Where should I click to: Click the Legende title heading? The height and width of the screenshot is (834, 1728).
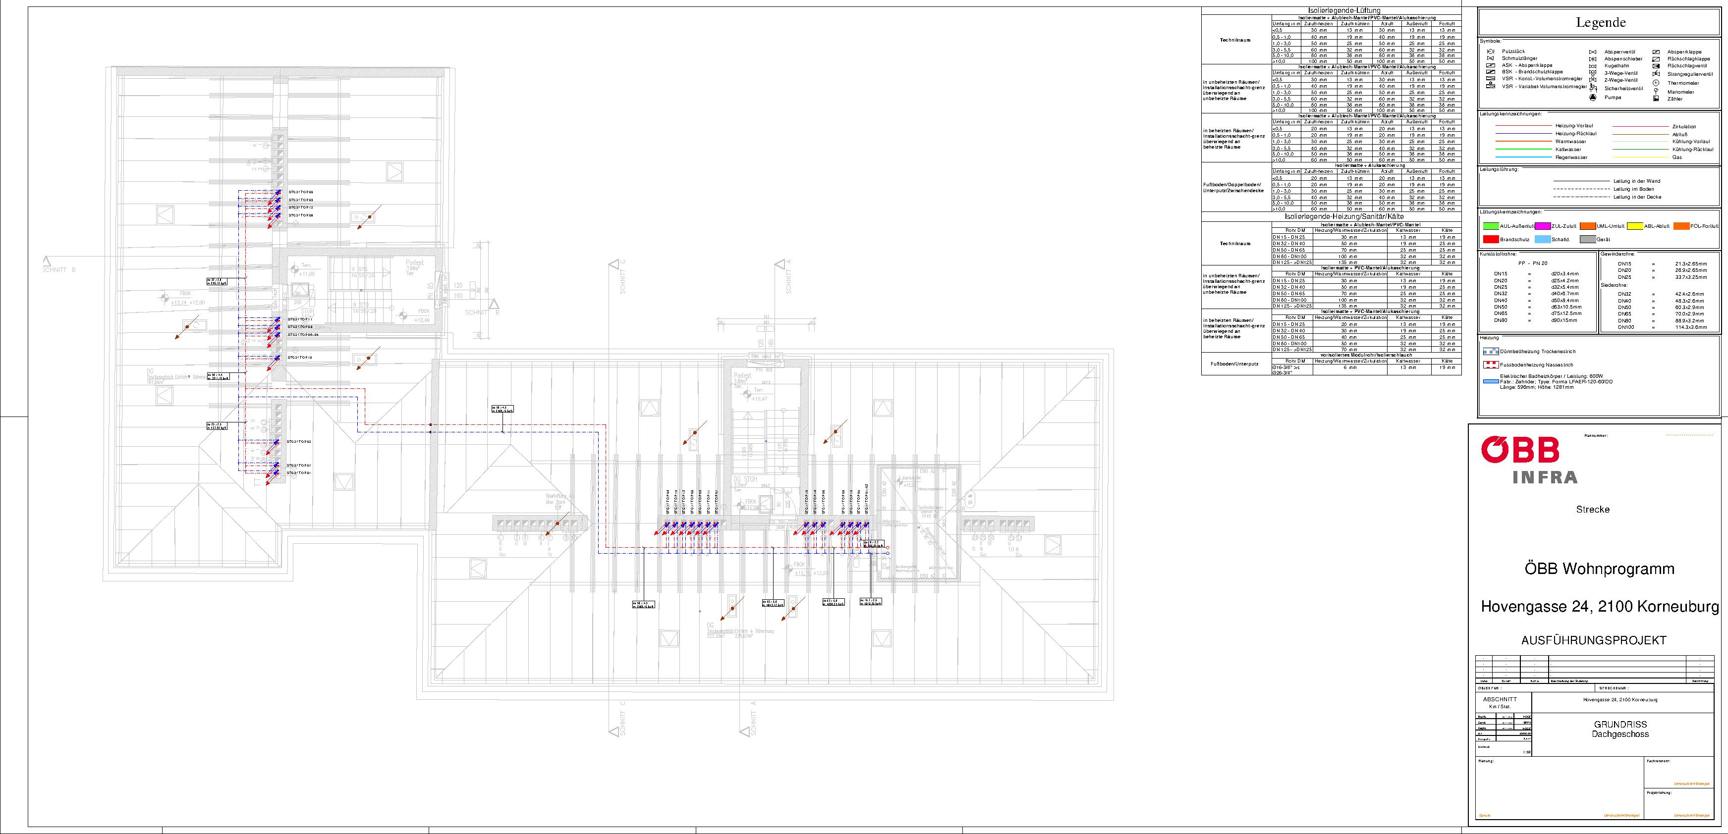click(x=1601, y=23)
